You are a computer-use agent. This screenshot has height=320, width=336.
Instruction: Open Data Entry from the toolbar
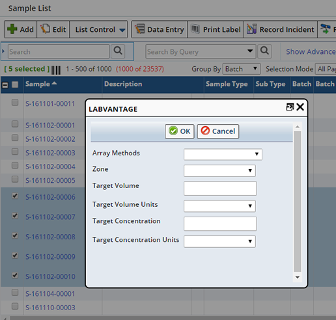tap(159, 29)
